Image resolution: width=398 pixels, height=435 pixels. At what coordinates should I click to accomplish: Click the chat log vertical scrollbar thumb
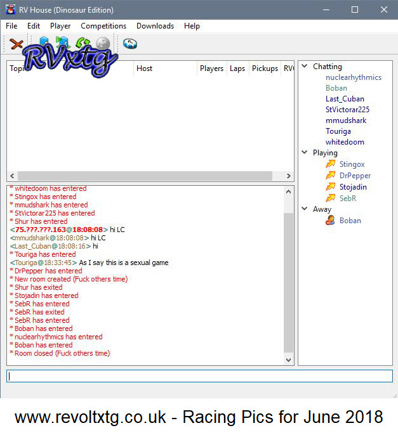point(289,282)
